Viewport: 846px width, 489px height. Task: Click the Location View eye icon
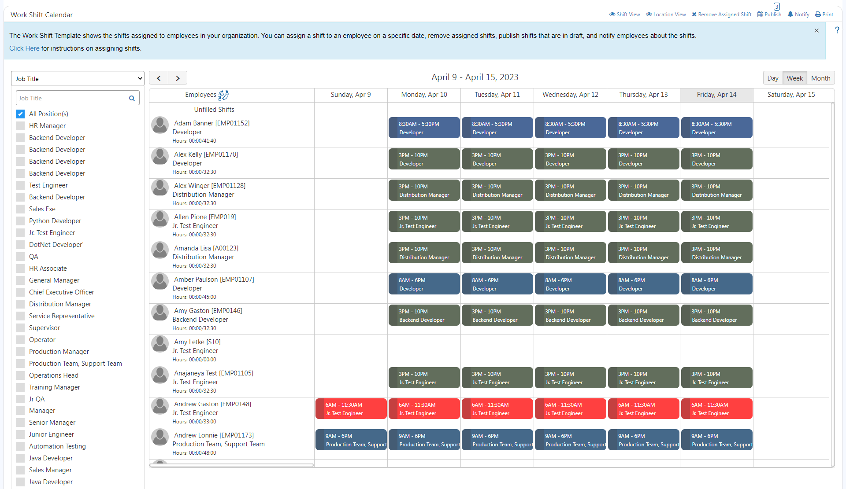(649, 15)
